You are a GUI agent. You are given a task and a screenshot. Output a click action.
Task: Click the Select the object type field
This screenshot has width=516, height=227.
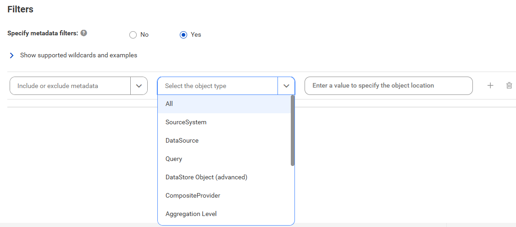218,86
